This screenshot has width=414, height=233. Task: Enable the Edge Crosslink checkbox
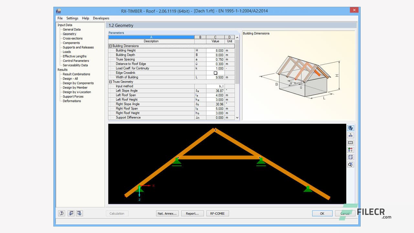(215, 73)
